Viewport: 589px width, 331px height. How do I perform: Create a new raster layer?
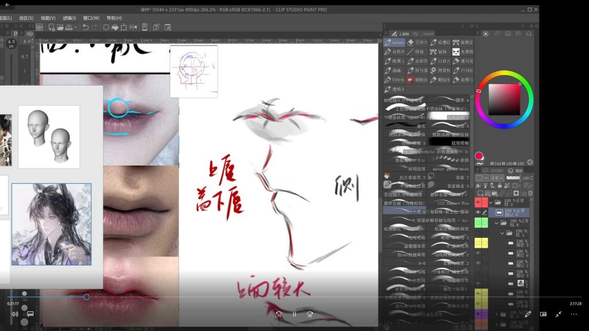click(x=480, y=193)
